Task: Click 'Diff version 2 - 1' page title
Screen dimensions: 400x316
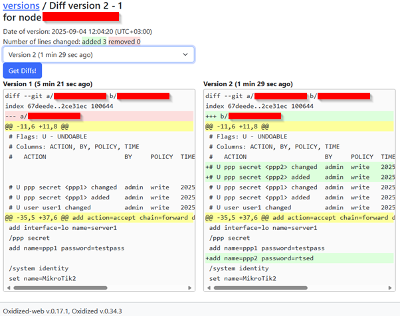Action: pyautogui.click(x=86, y=5)
